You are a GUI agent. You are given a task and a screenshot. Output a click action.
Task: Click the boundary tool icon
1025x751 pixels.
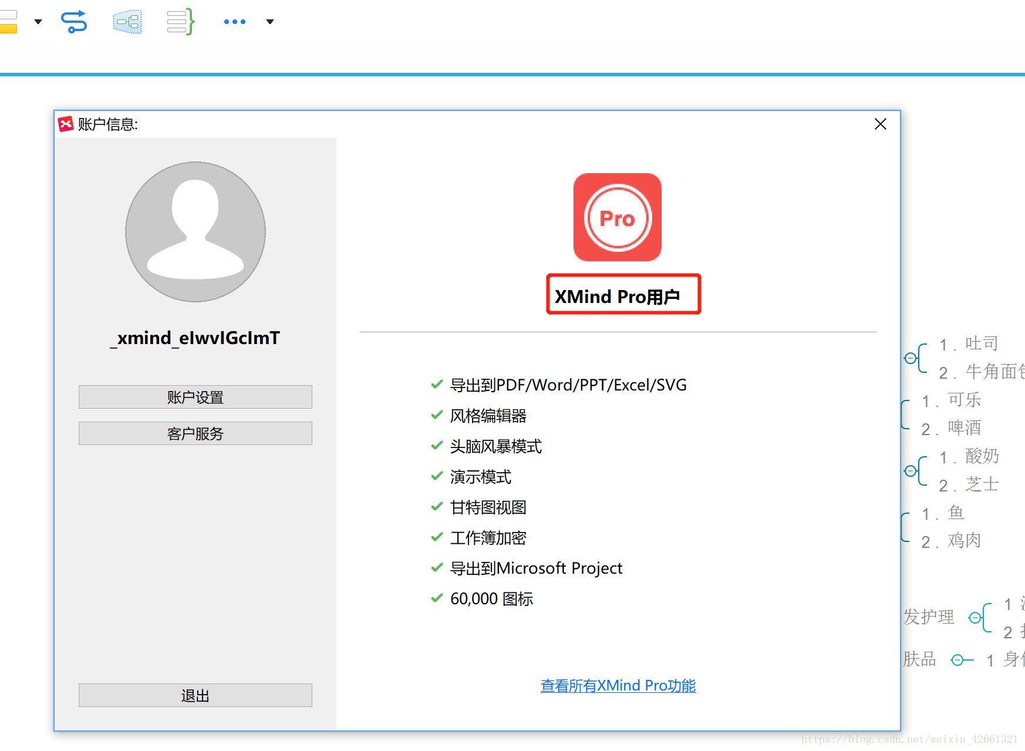tap(127, 22)
